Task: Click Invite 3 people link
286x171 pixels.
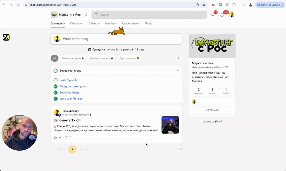Action: (68, 80)
